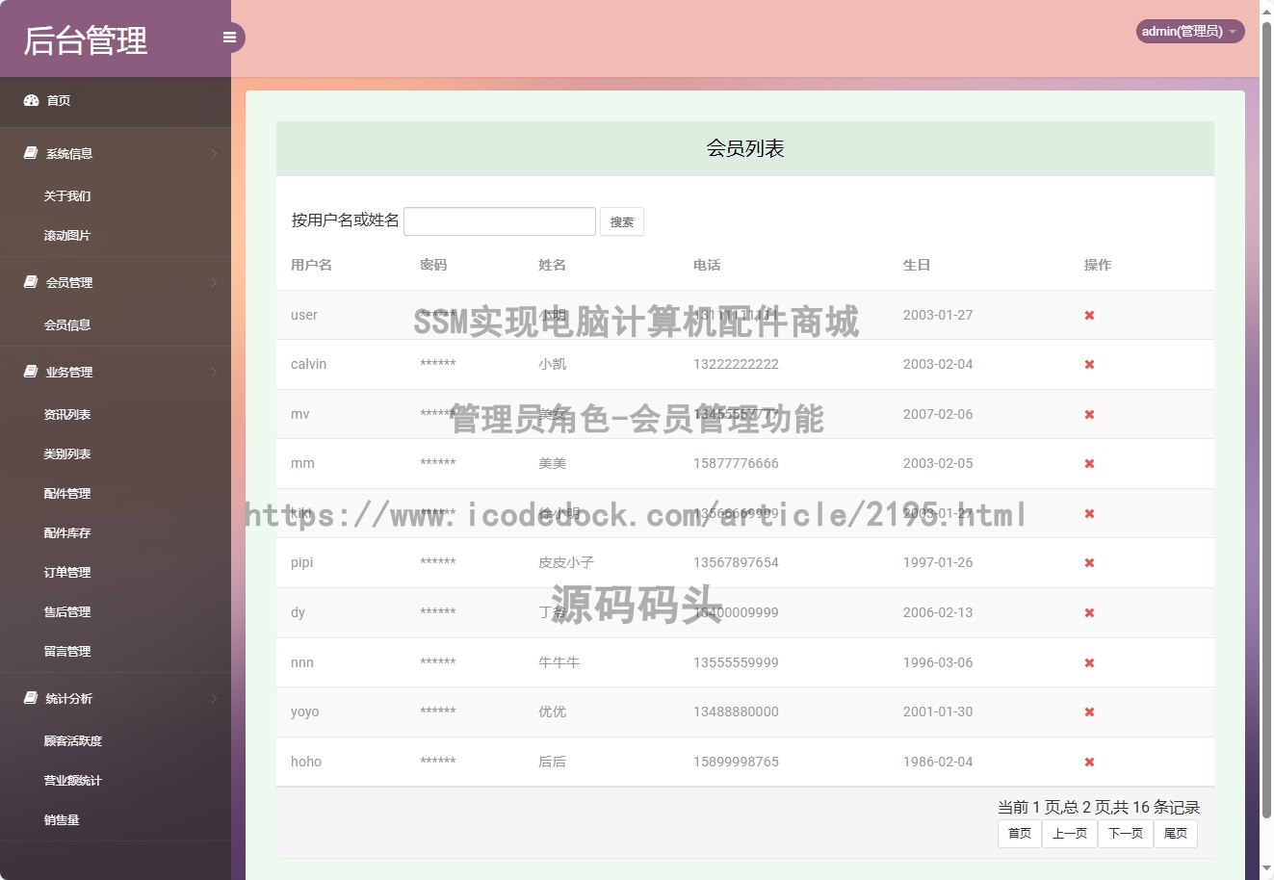Click the 上一页 previous page button
1274x880 pixels.
tap(1070, 833)
